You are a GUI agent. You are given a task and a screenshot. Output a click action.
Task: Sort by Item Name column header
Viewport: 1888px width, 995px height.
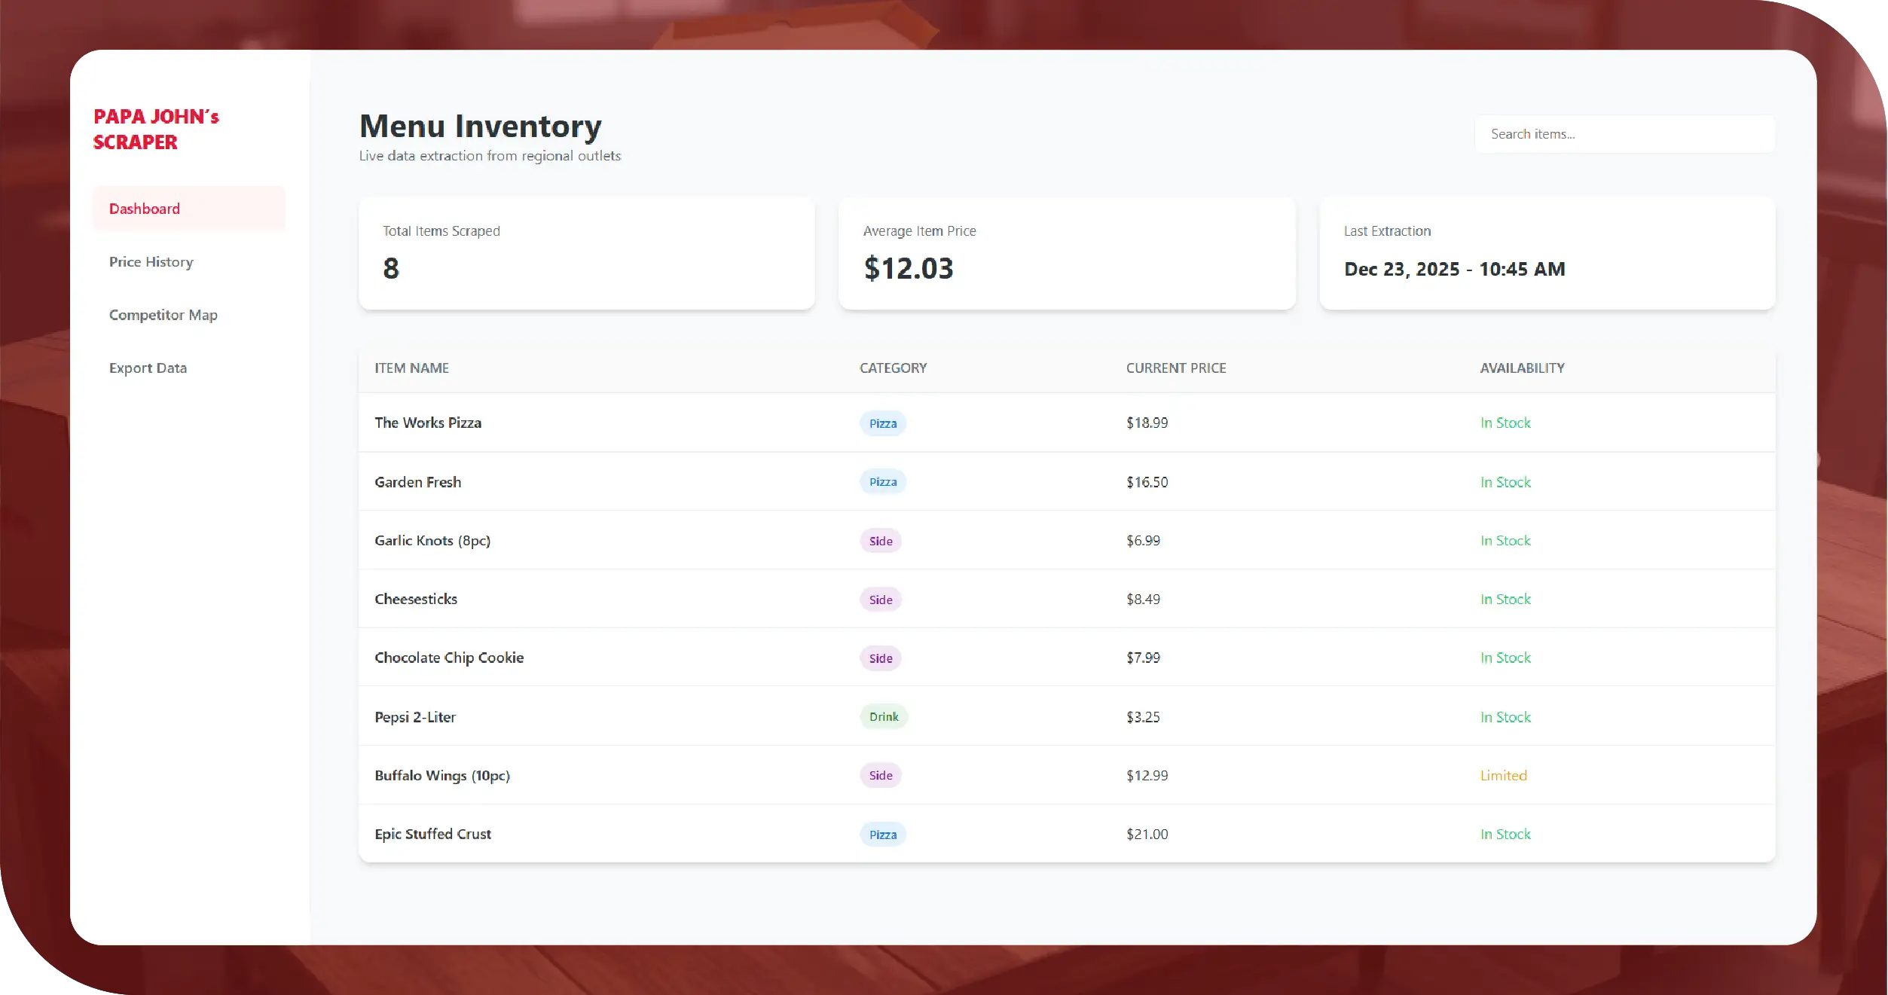pos(411,368)
